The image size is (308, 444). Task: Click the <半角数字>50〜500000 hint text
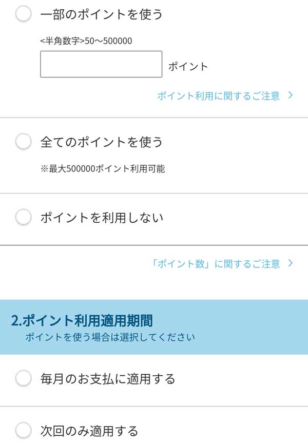(x=86, y=41)
